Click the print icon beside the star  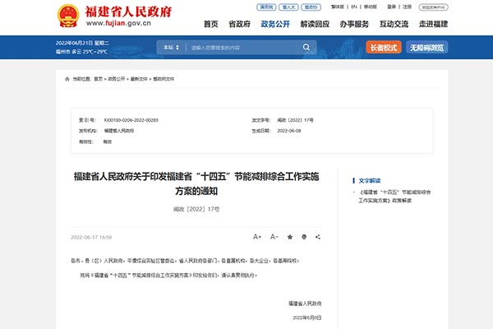[306, 237]
